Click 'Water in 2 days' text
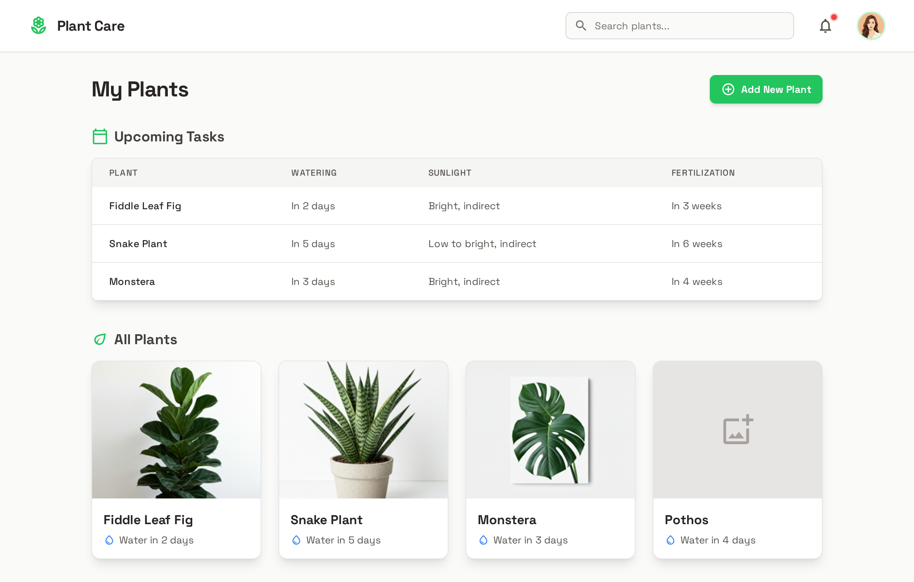Image resolution: width=914 pixels, height=582 pixels. tap(156, 540)
